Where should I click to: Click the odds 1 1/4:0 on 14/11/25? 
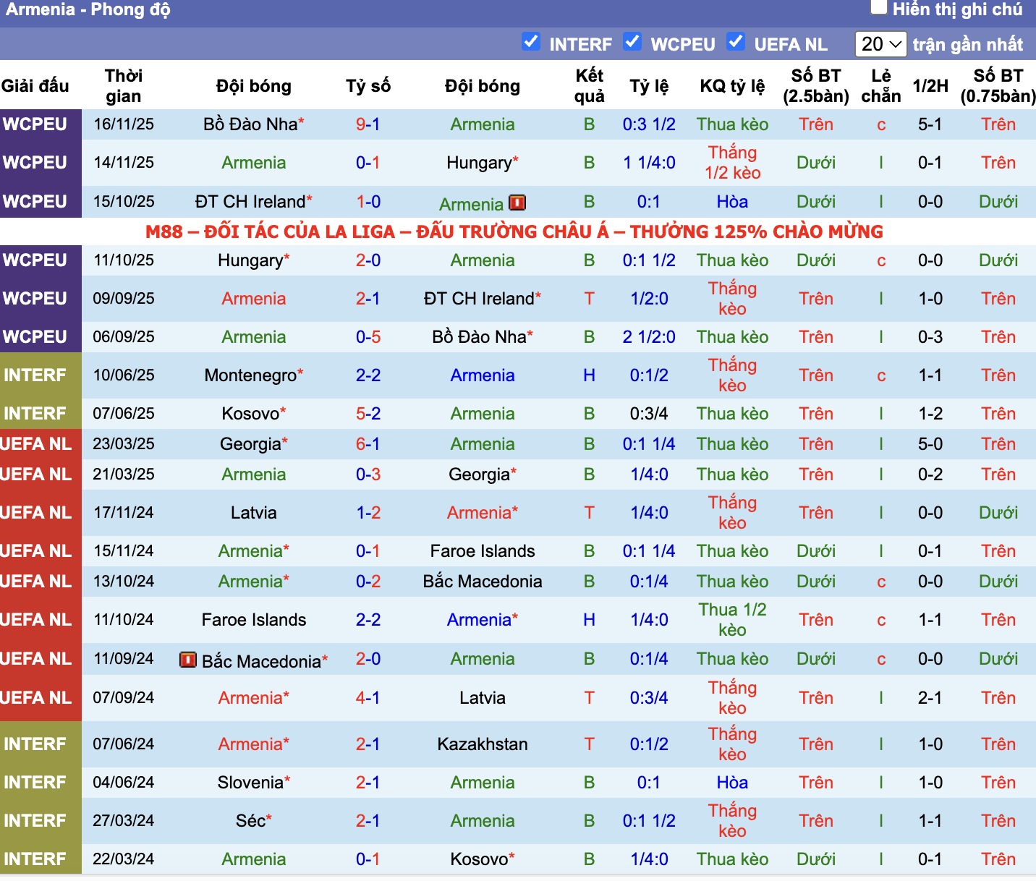coord(649,163)
